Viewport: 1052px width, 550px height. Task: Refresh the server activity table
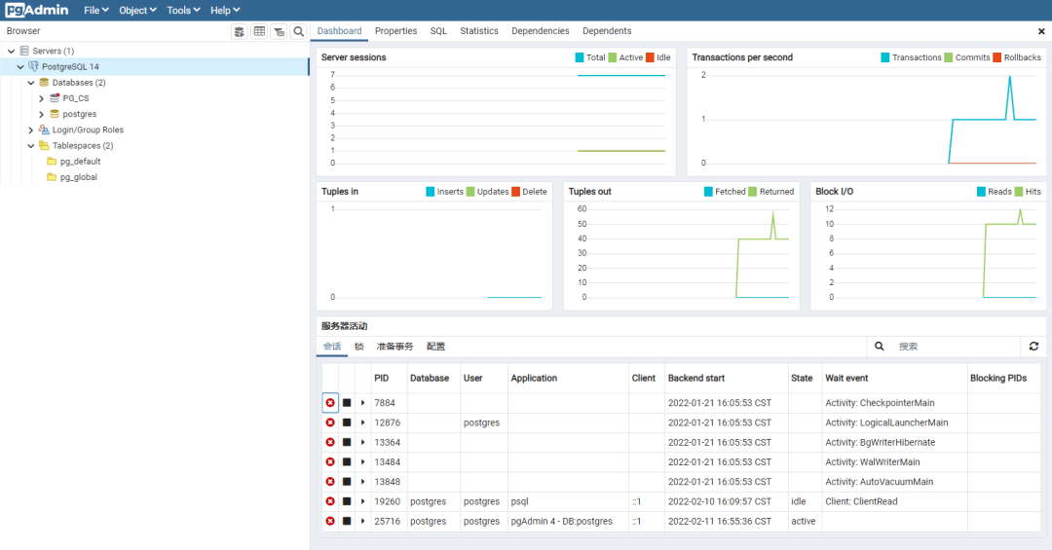(x=1033, y=347)
